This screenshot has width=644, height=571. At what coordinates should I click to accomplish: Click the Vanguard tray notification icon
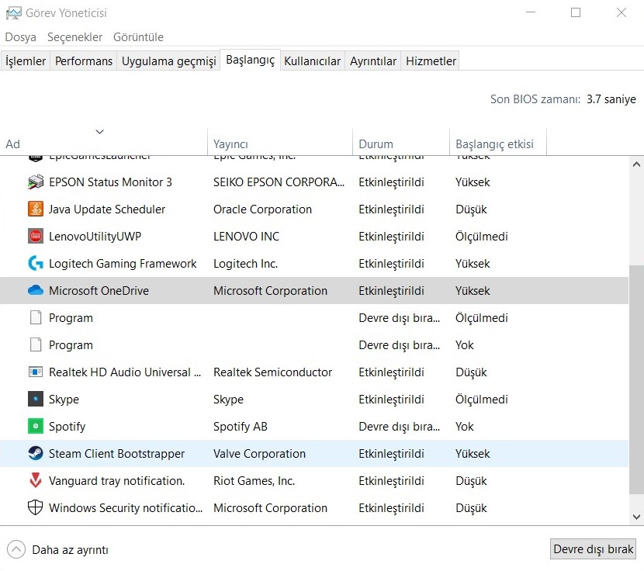36,480
